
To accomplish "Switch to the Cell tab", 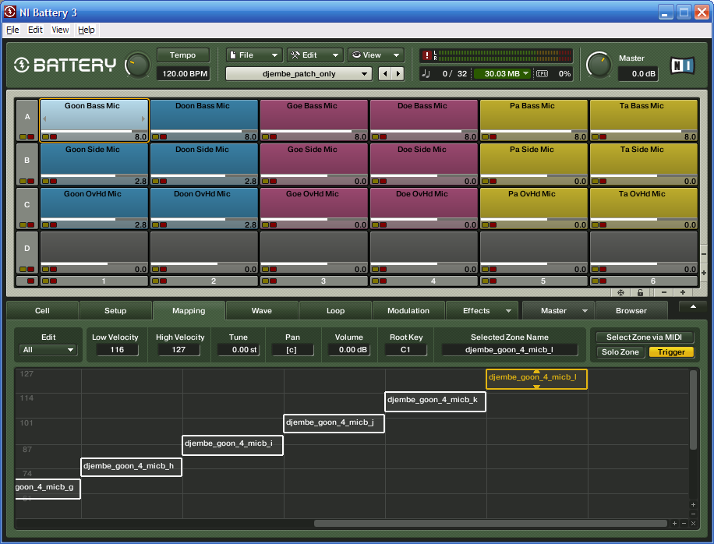I will (x=42, y=310).
